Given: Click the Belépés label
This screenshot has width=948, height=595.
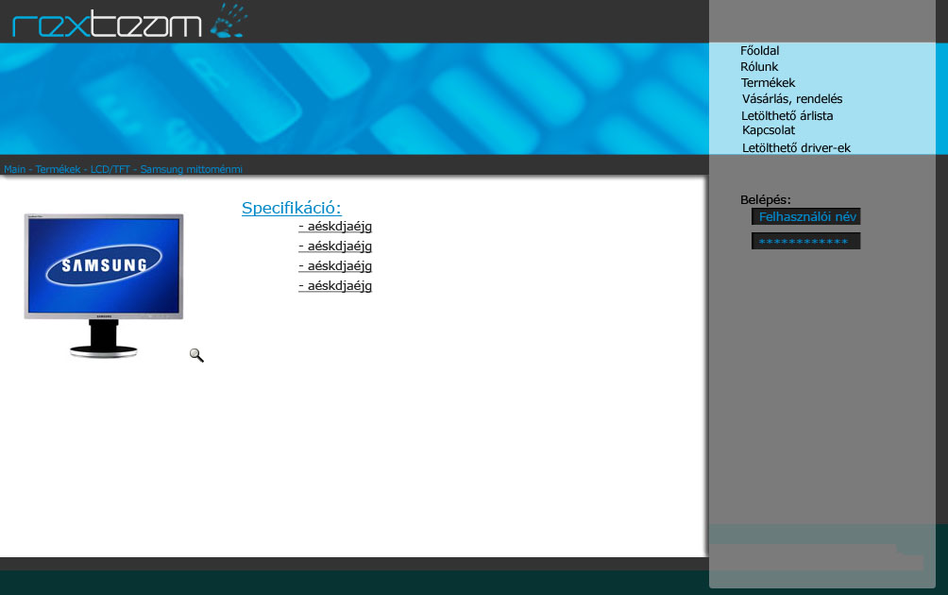Looking at the screenshot, I should point(766,199).
